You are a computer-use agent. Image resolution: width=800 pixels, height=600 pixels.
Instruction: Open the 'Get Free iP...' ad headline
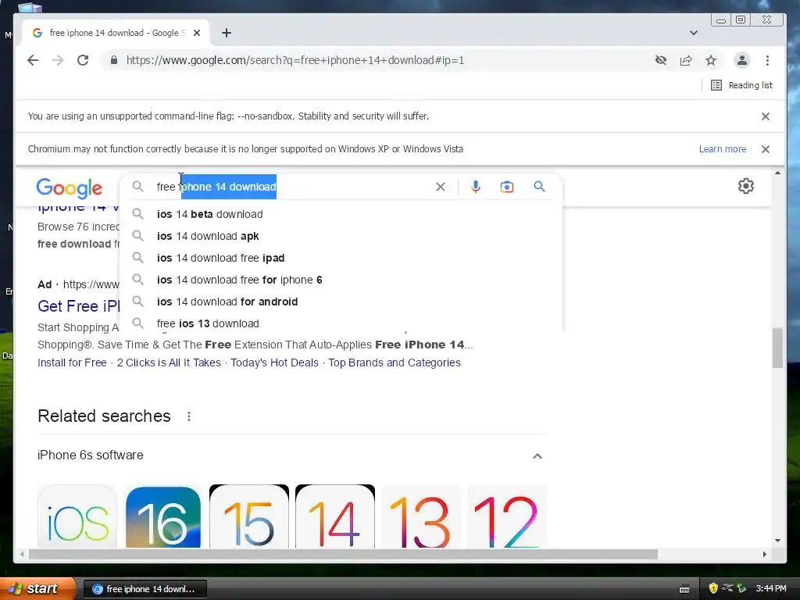(79, 306)
